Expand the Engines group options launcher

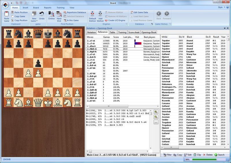click(x=126, y=24)
